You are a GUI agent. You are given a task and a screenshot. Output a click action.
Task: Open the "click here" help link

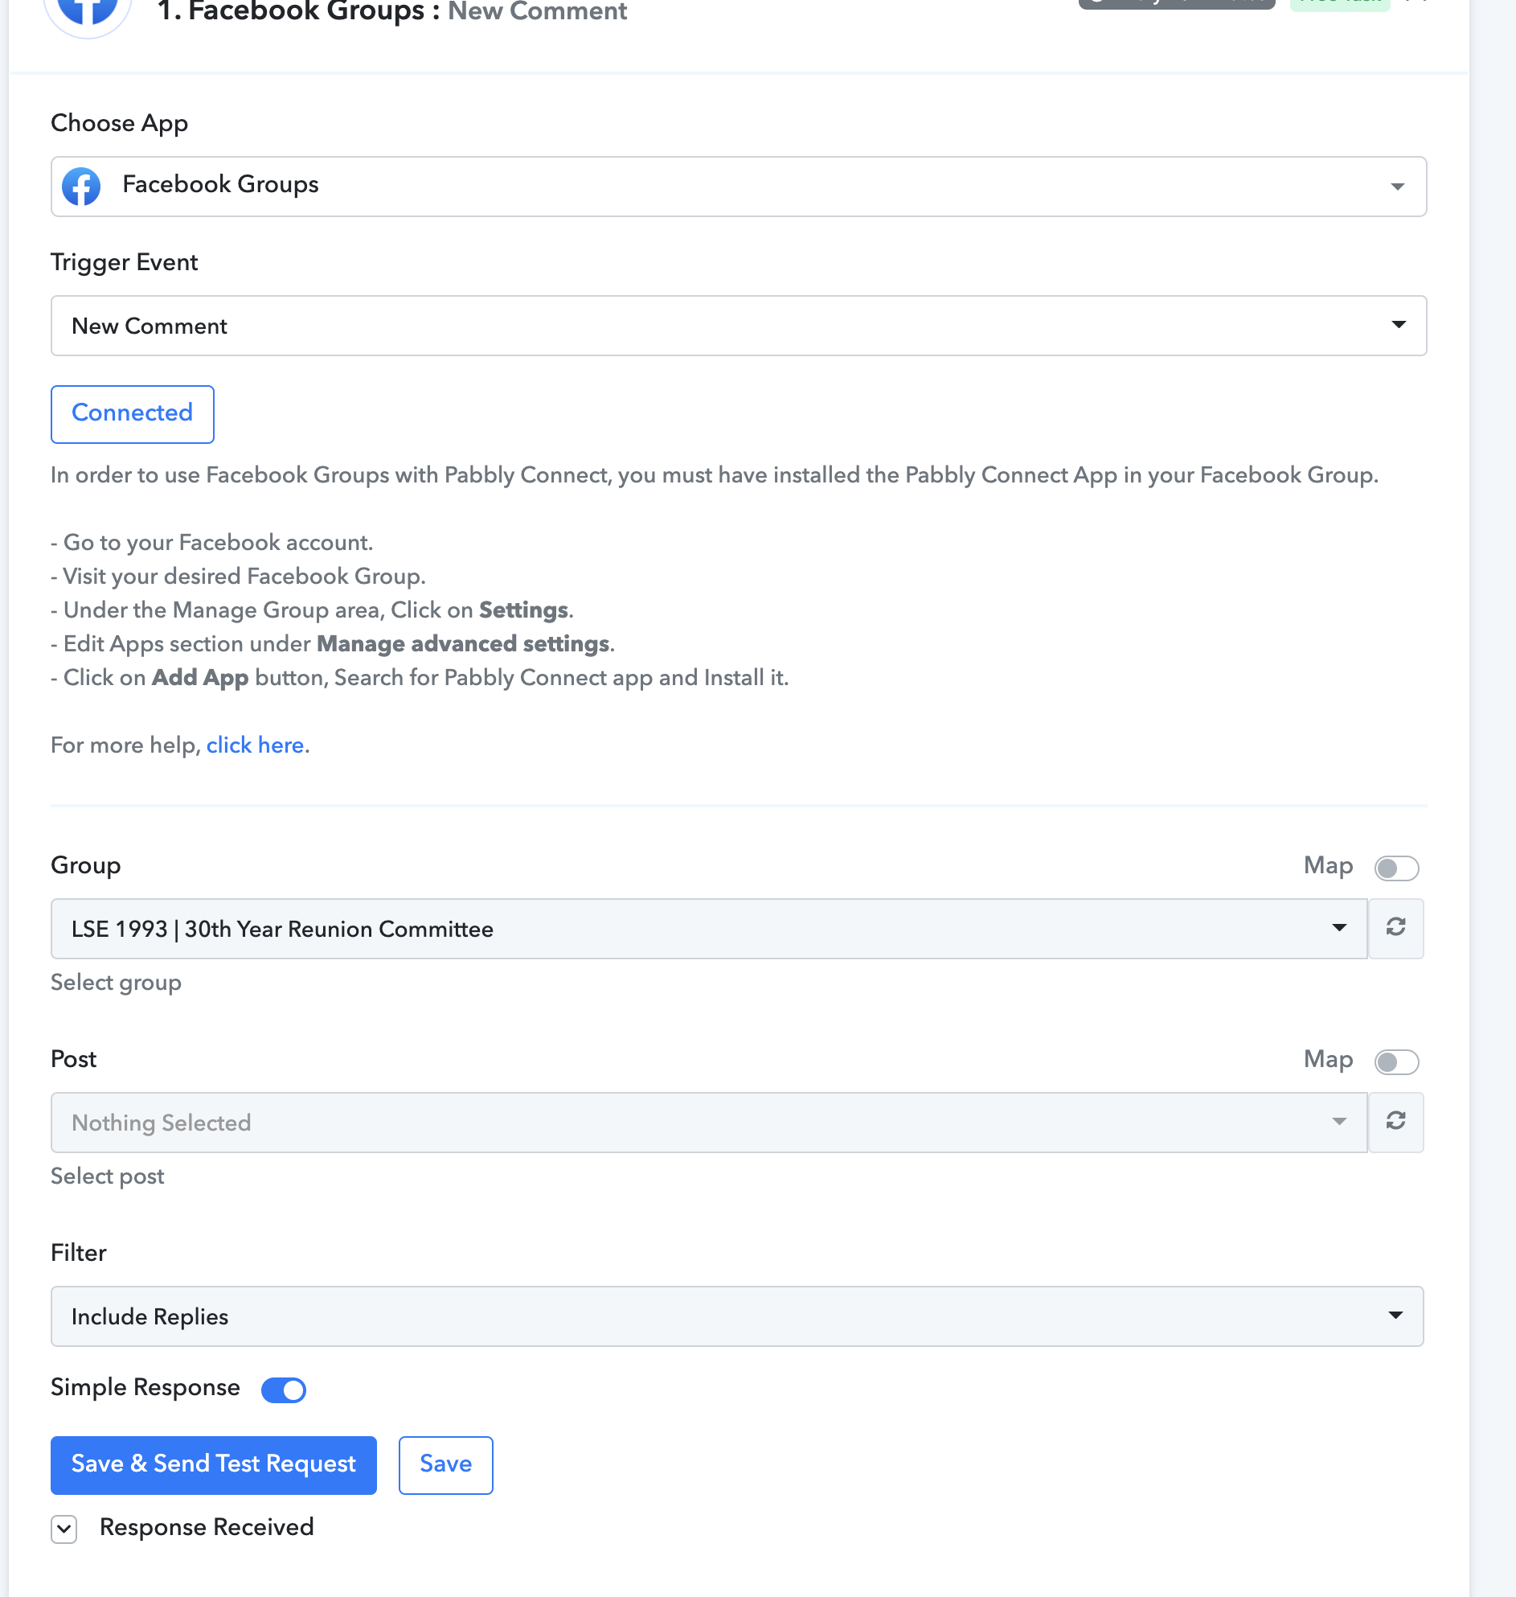point(256,745)
